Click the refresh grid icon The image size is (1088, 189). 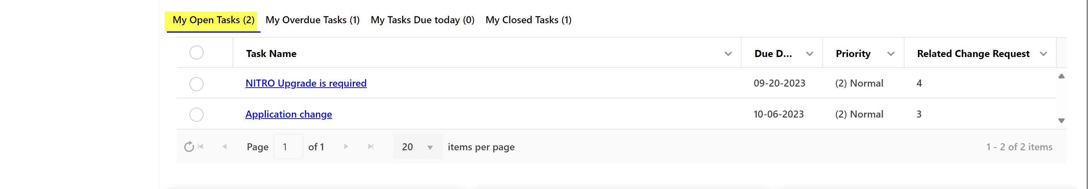(x=188, y=146)
